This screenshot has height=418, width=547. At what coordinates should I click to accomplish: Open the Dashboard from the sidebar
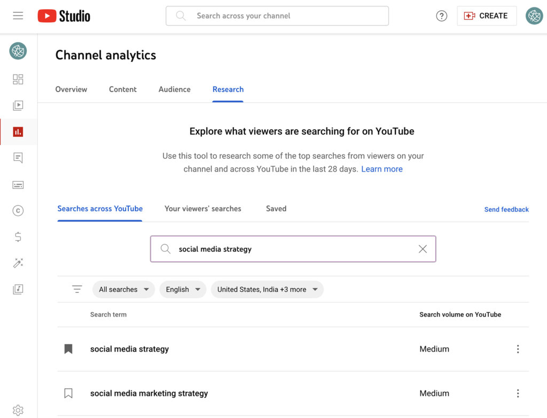click(x=18, y=79)
